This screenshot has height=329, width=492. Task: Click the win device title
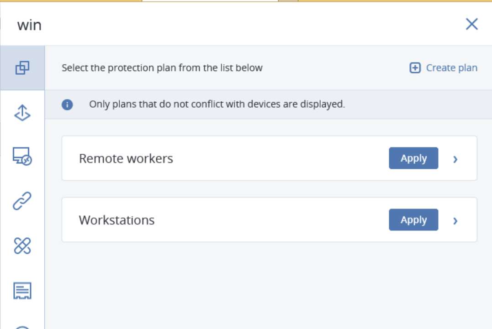29,25
